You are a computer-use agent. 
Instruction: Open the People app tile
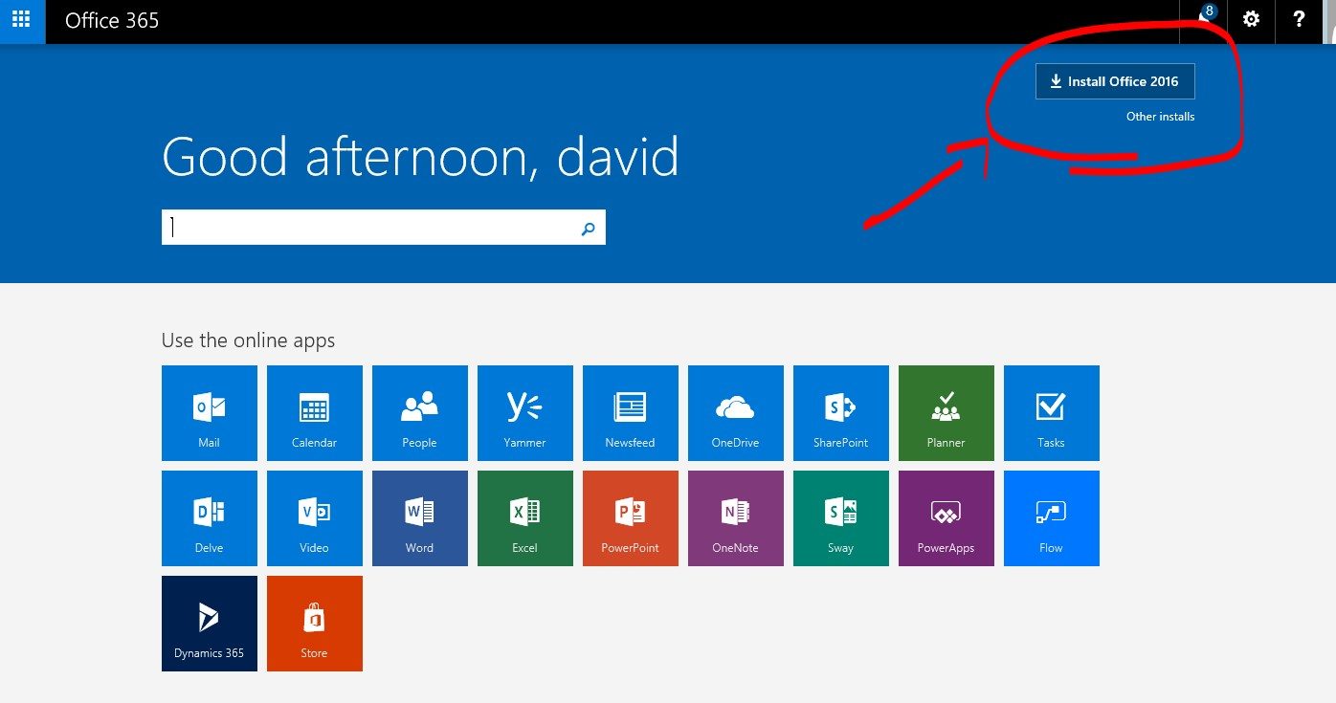420,413
